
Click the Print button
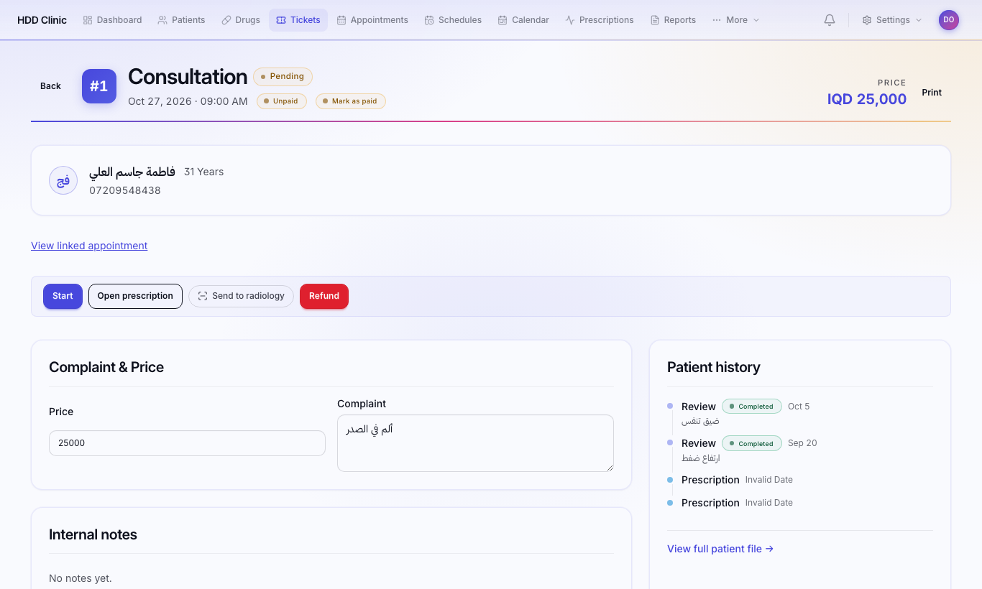point(932,93)
